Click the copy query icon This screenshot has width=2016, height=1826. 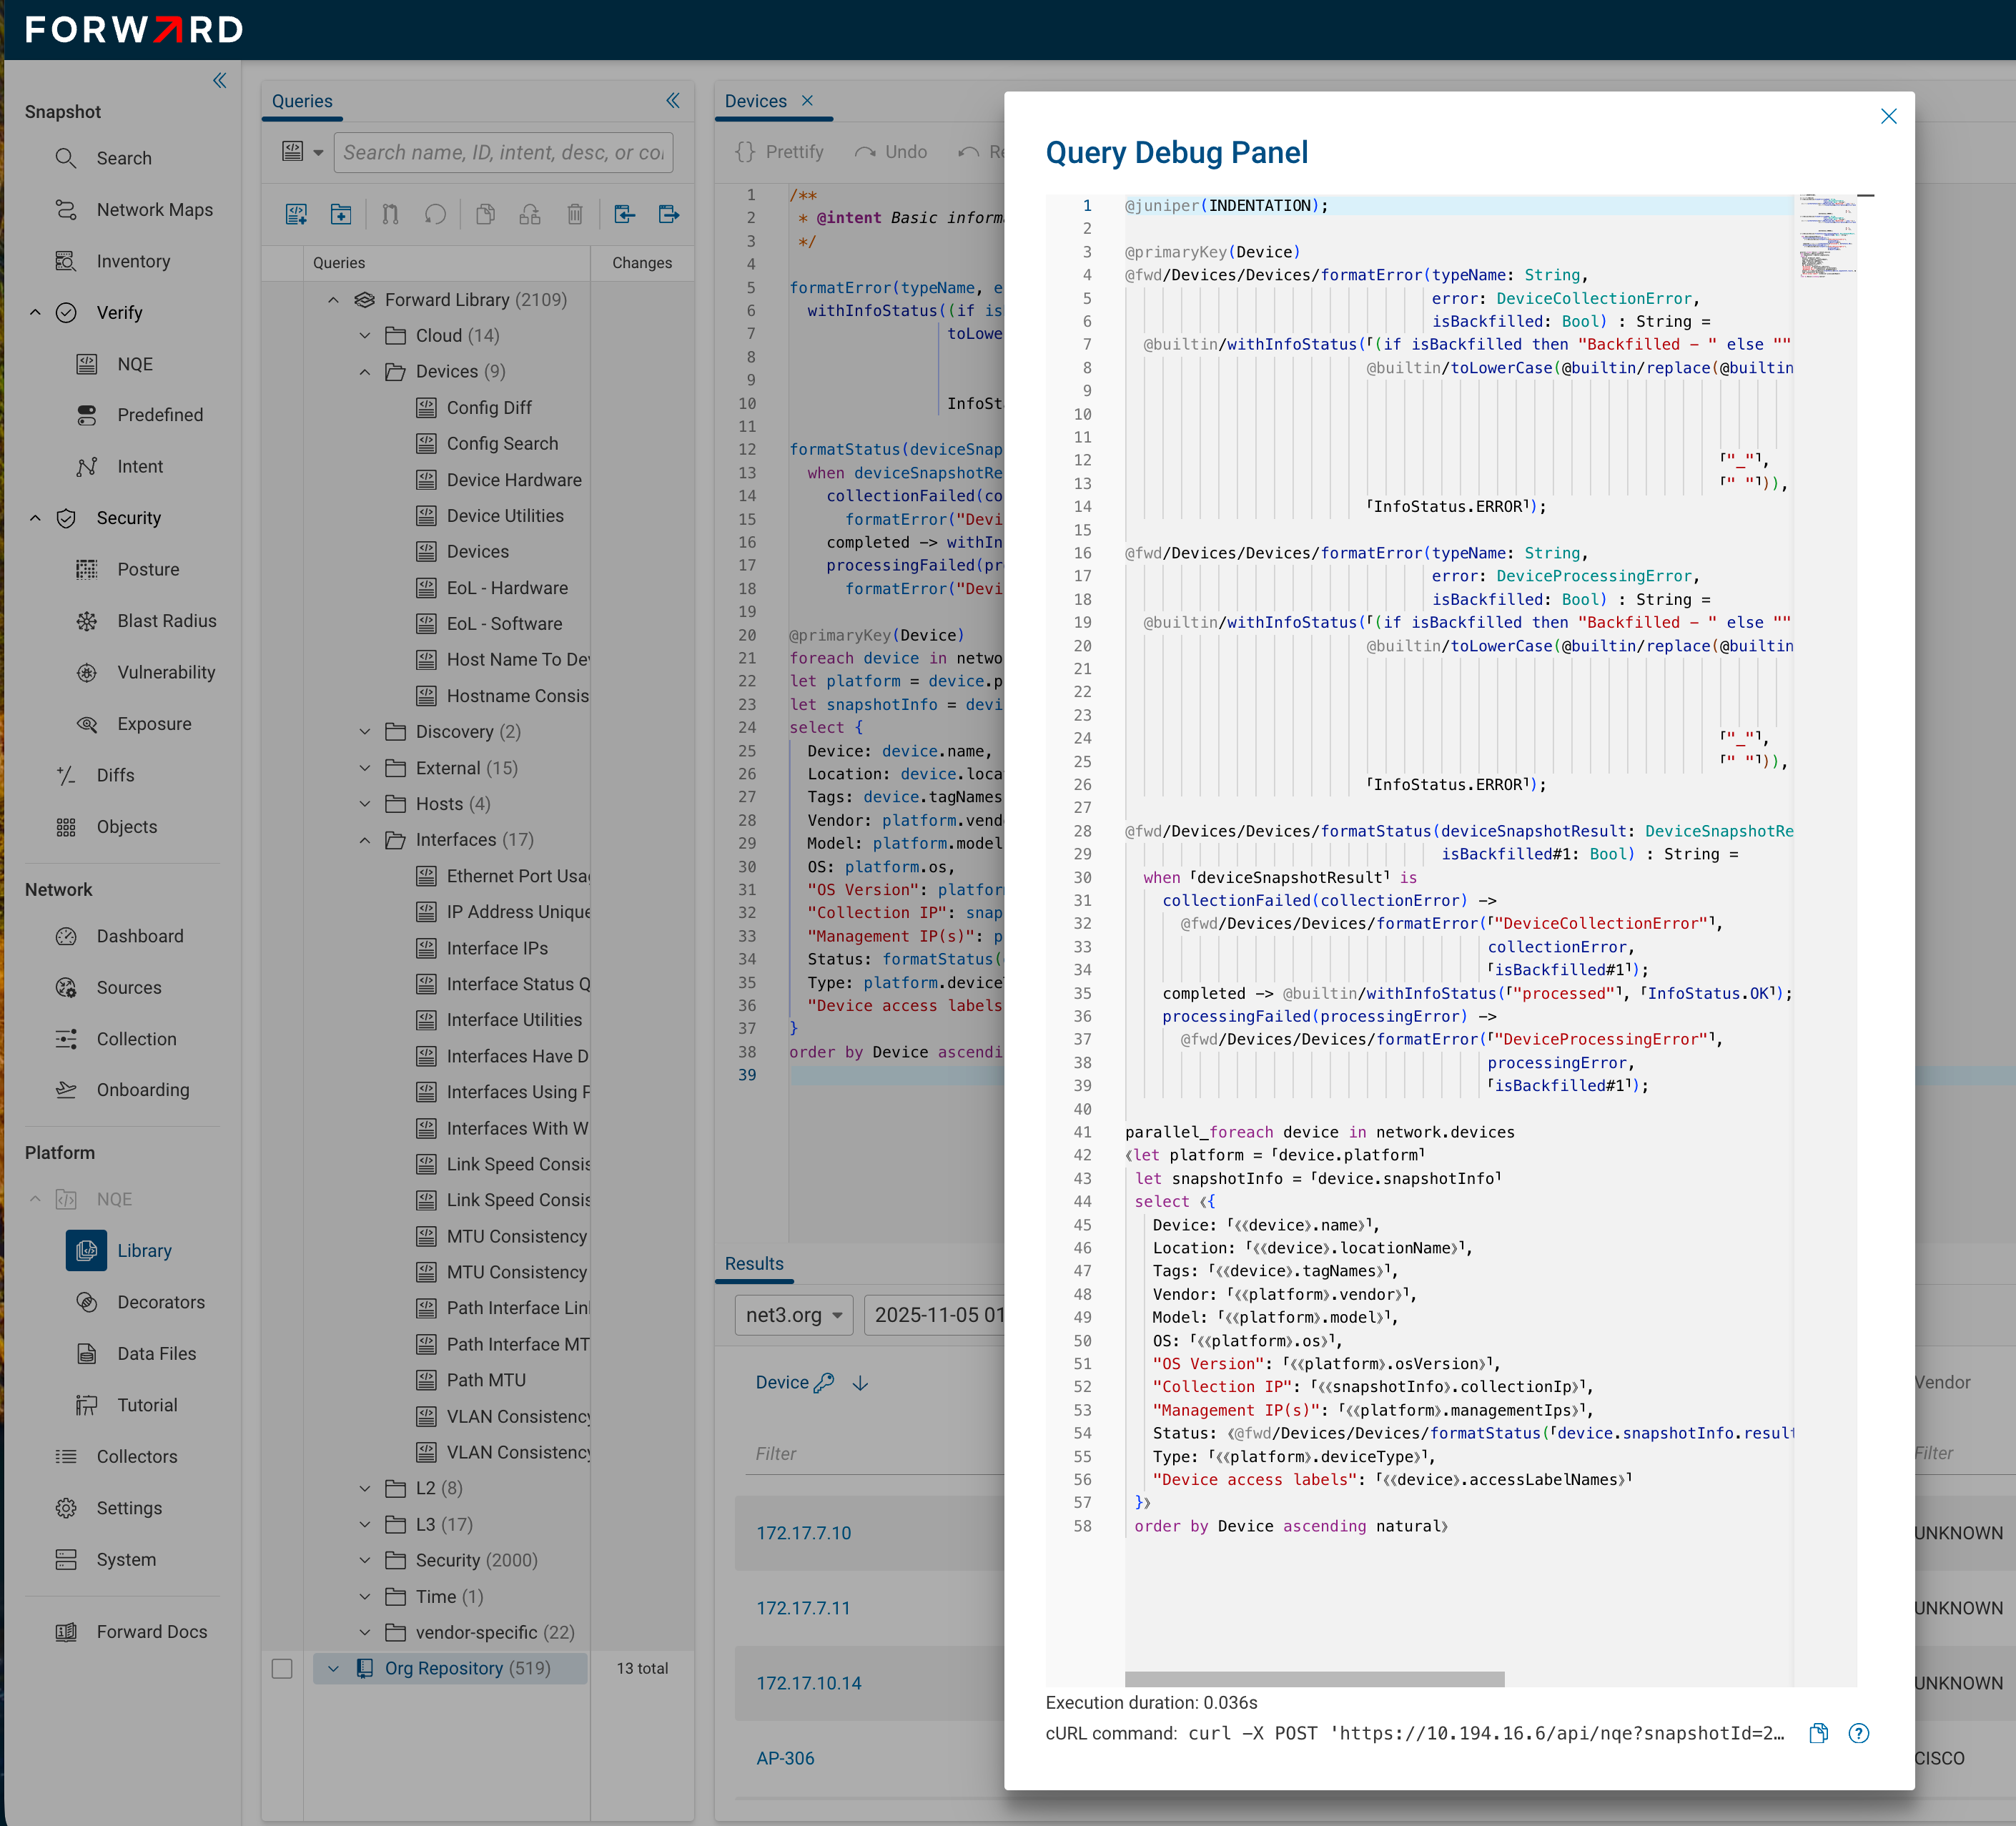click(485, 214)
